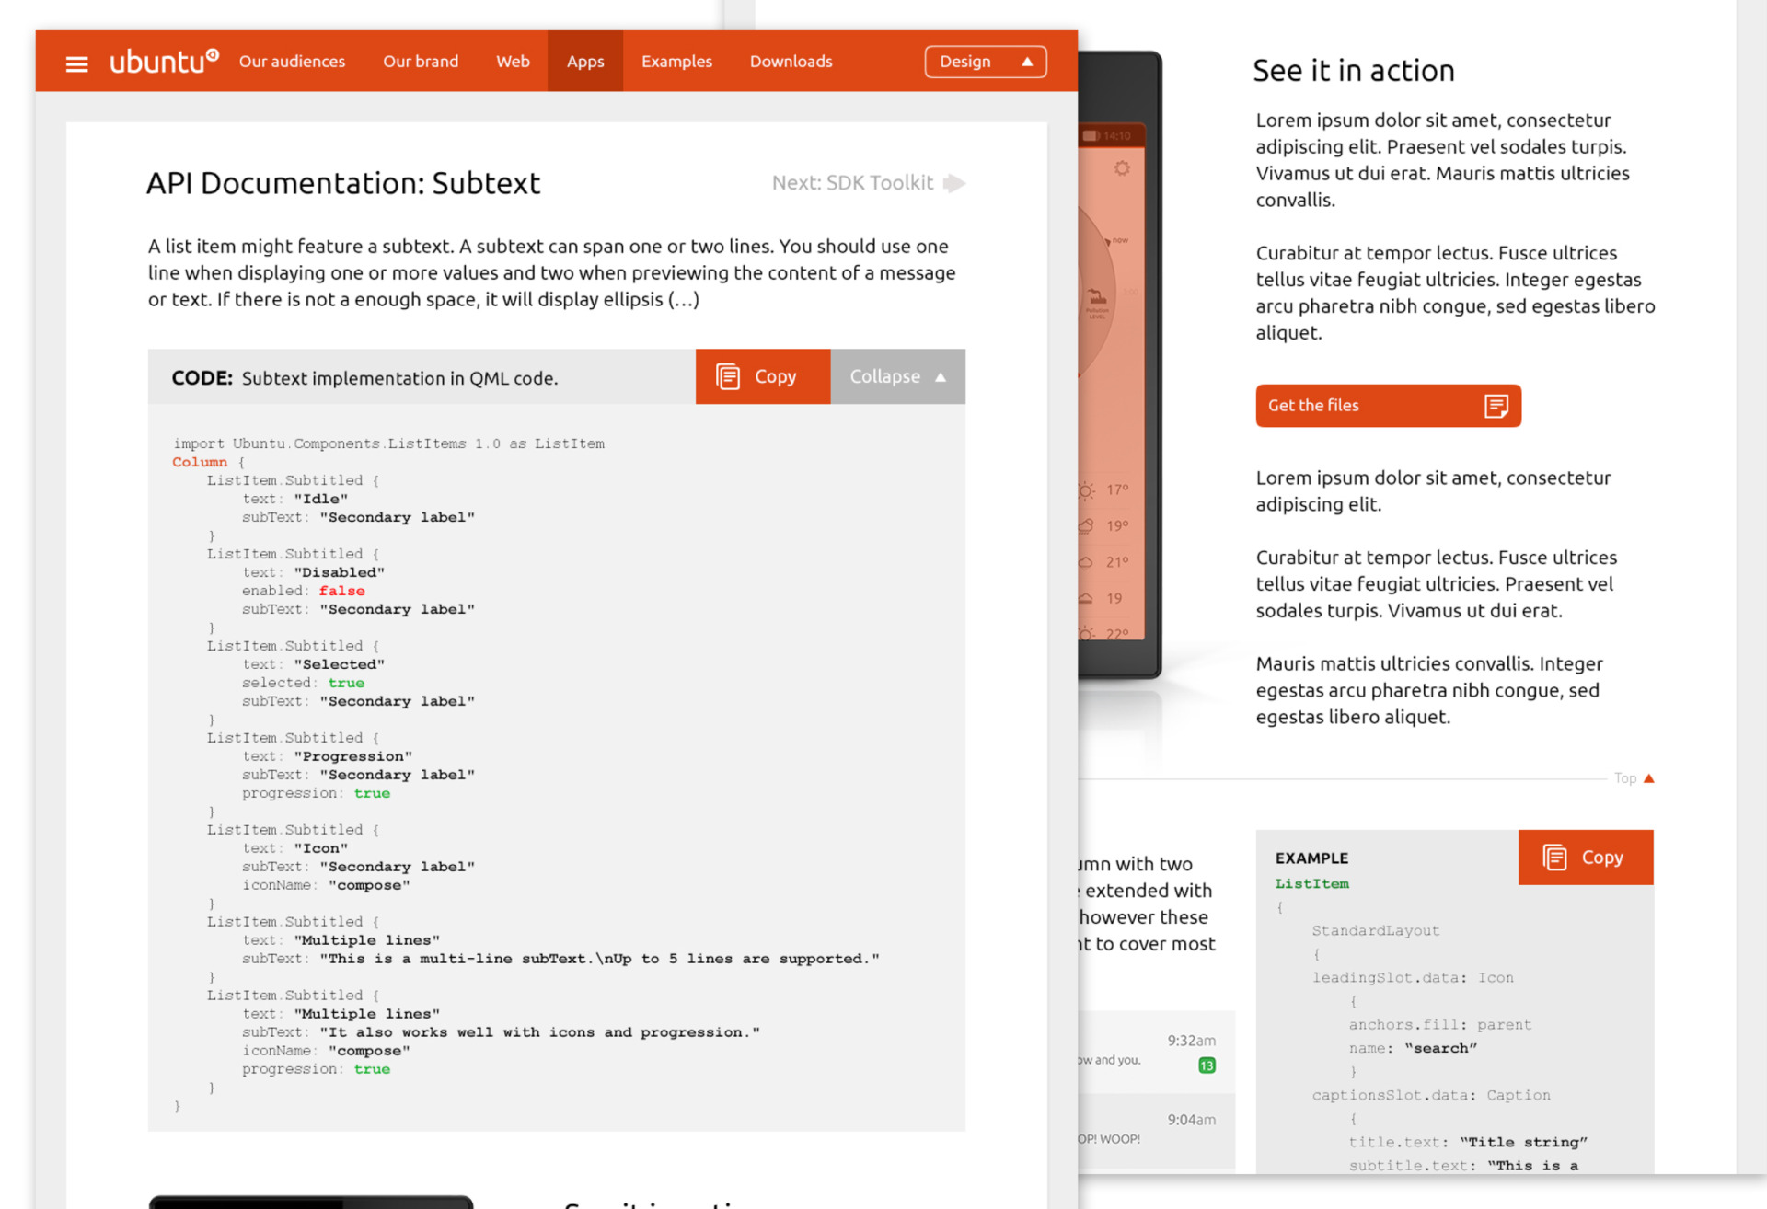Click Get the files button
1767x1209 pixels.
pos(1388,406)
